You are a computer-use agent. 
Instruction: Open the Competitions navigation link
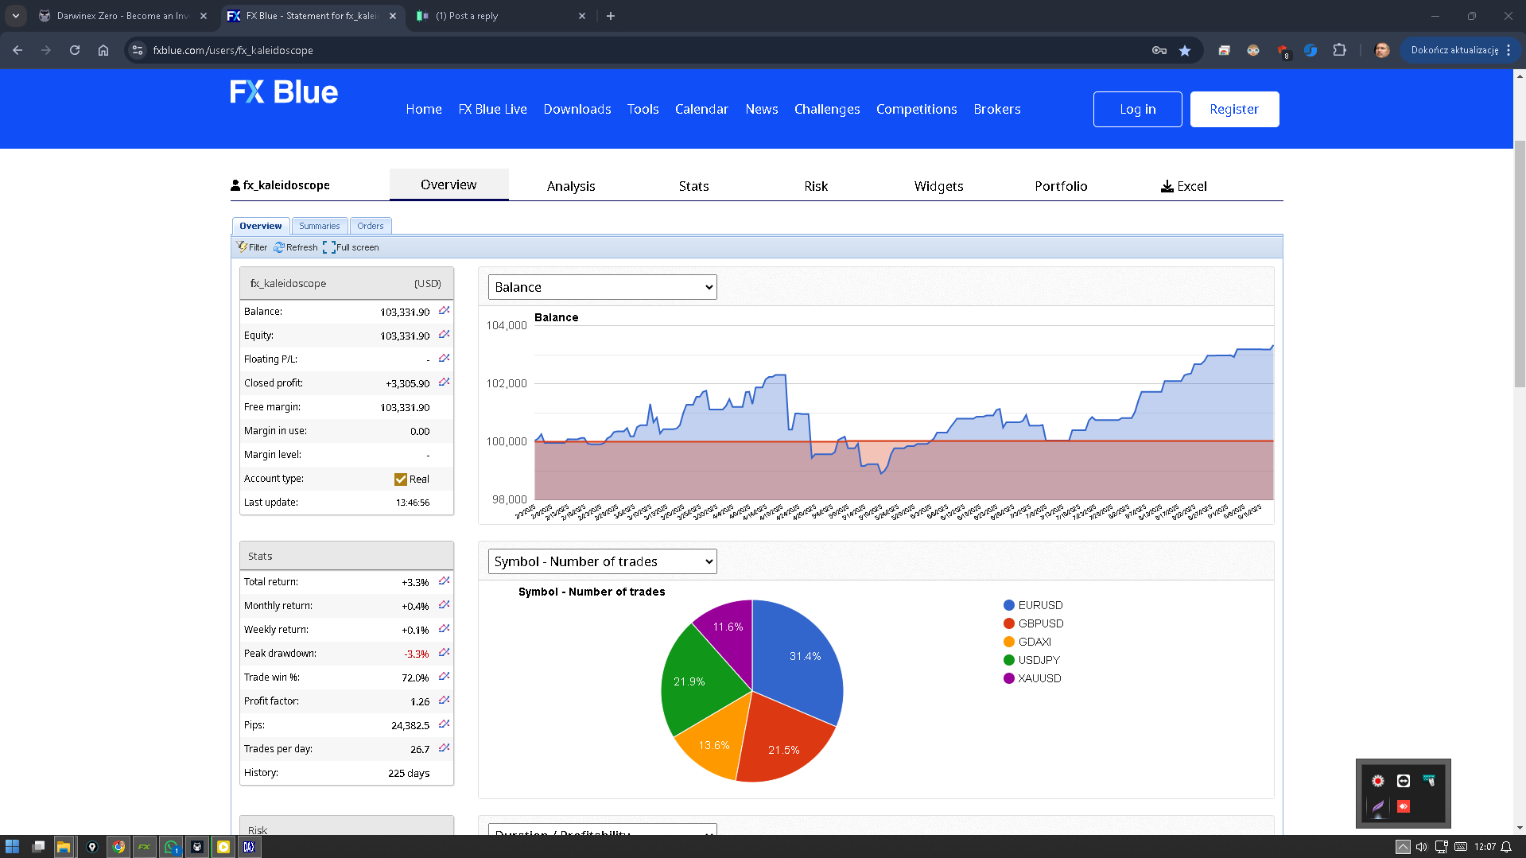coord(916,109)
